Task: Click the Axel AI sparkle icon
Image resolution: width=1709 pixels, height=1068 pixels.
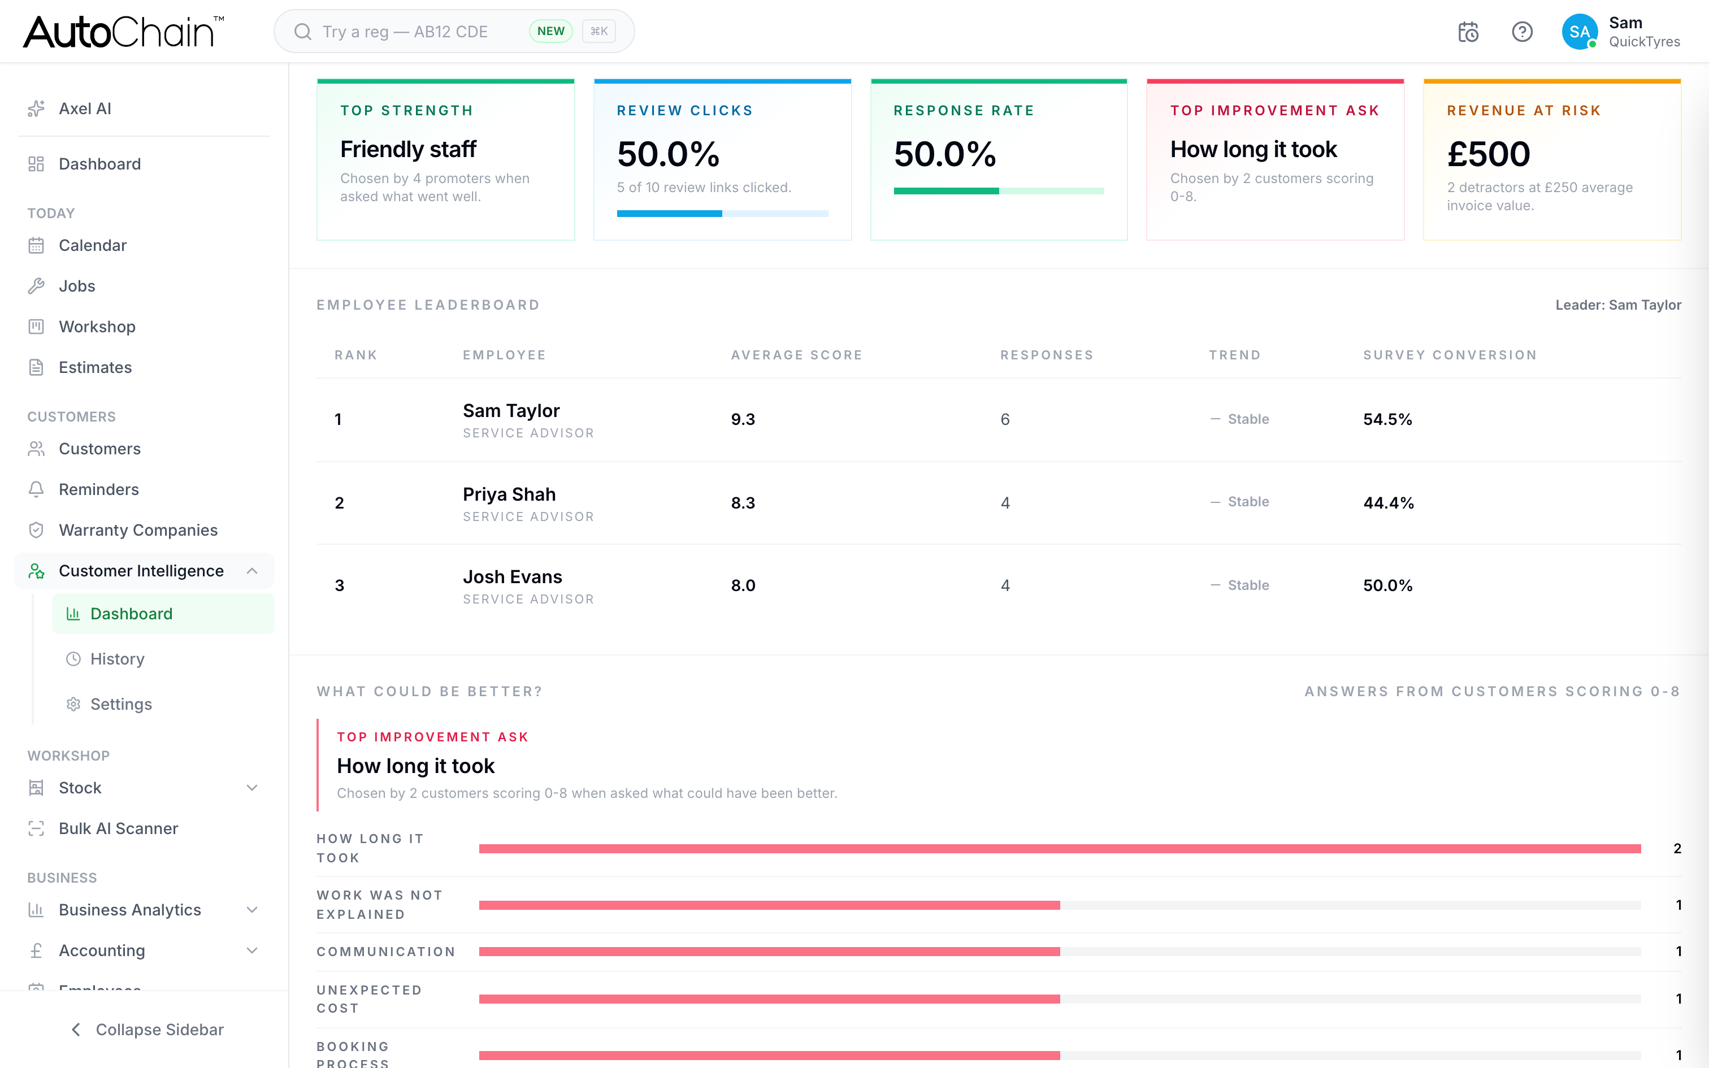Action: click(36, 108)
